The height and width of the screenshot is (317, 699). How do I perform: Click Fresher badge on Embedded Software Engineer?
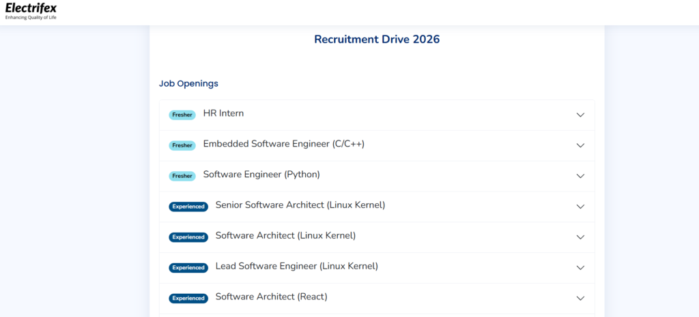(182, 145)
